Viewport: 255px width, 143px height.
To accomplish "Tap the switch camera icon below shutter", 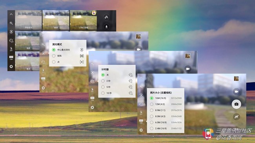I will point(237,116).
